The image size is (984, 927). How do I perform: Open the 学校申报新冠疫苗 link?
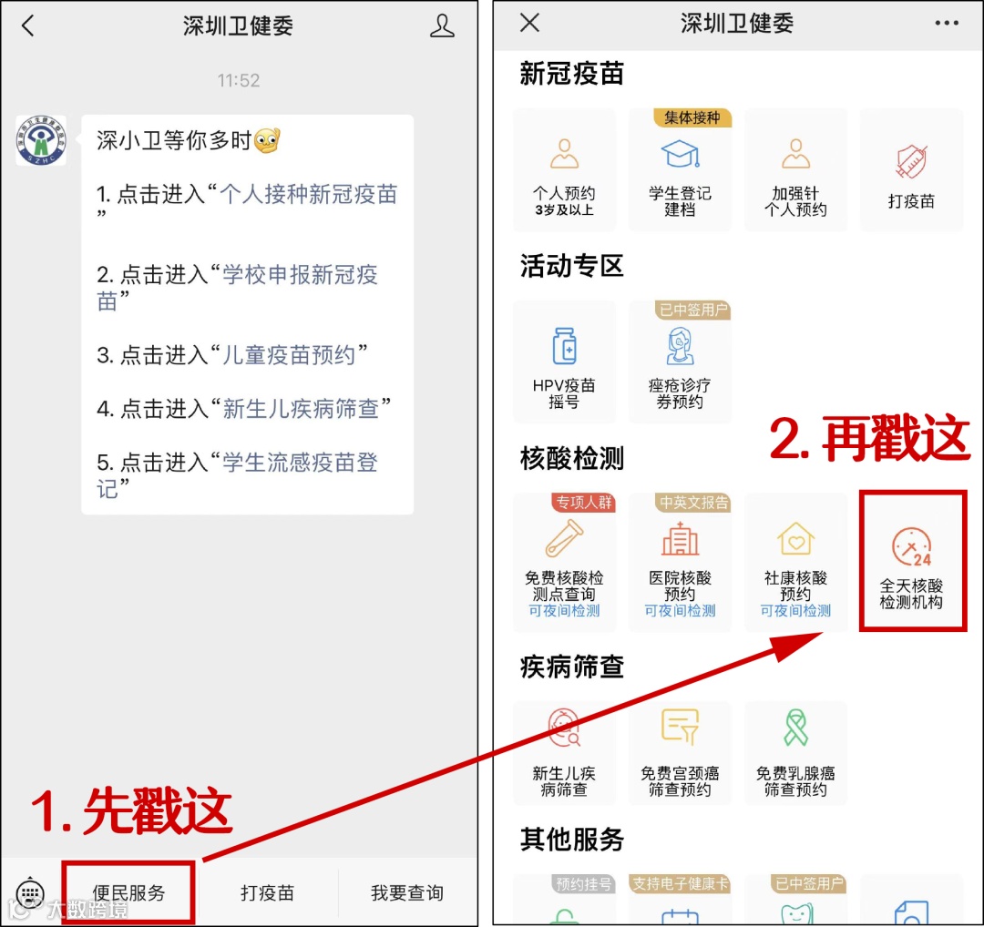click(x=237, y=288)
